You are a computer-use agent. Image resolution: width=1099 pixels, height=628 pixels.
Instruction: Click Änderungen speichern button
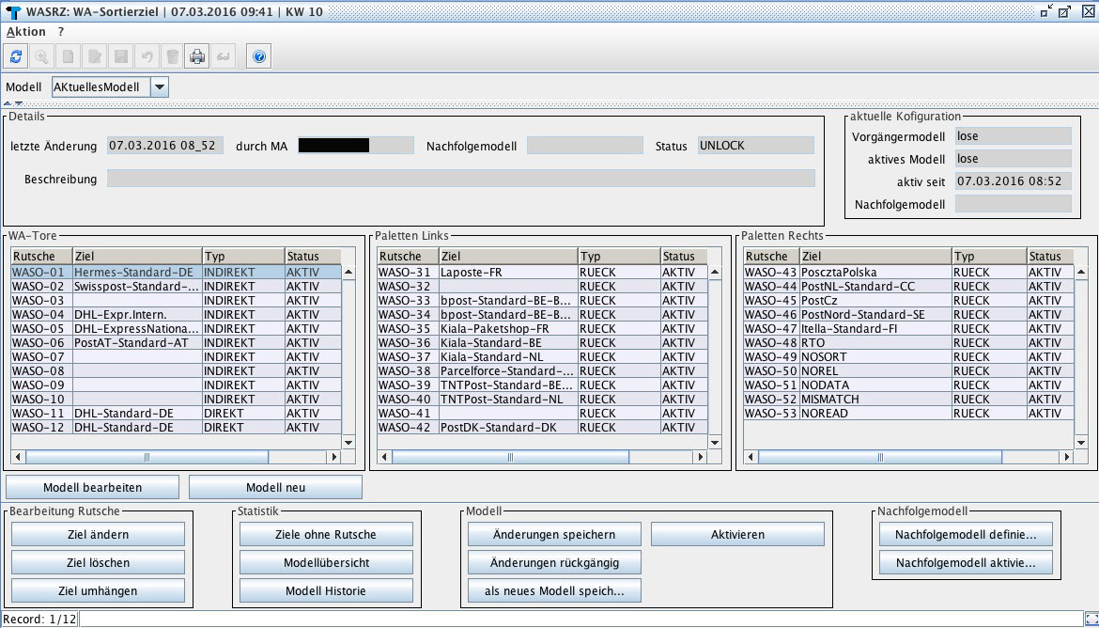pyautogui.click(x=554, y=535)
